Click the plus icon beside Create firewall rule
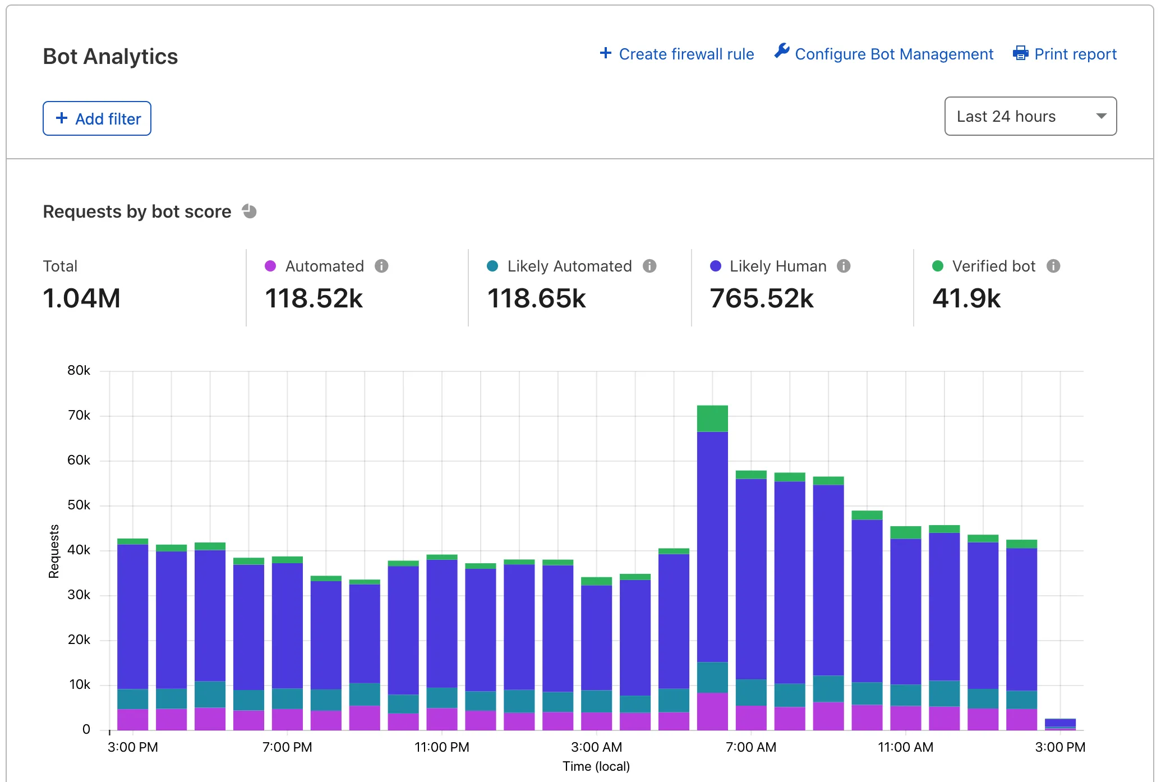1161x782 pixels. [x=605, y=53]
